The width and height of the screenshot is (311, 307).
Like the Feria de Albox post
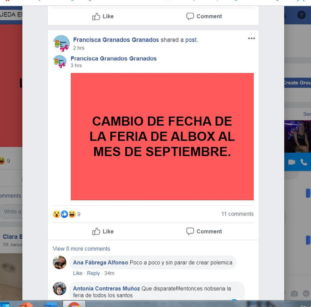coord(103,231)
